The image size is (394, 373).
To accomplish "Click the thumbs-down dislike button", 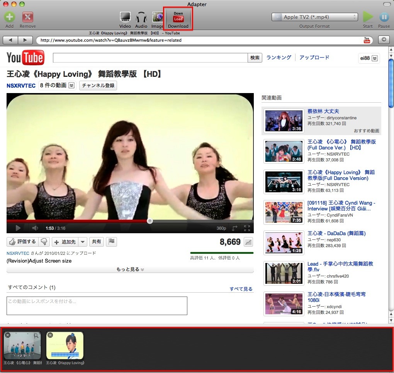I will click(x=44, y=242).
